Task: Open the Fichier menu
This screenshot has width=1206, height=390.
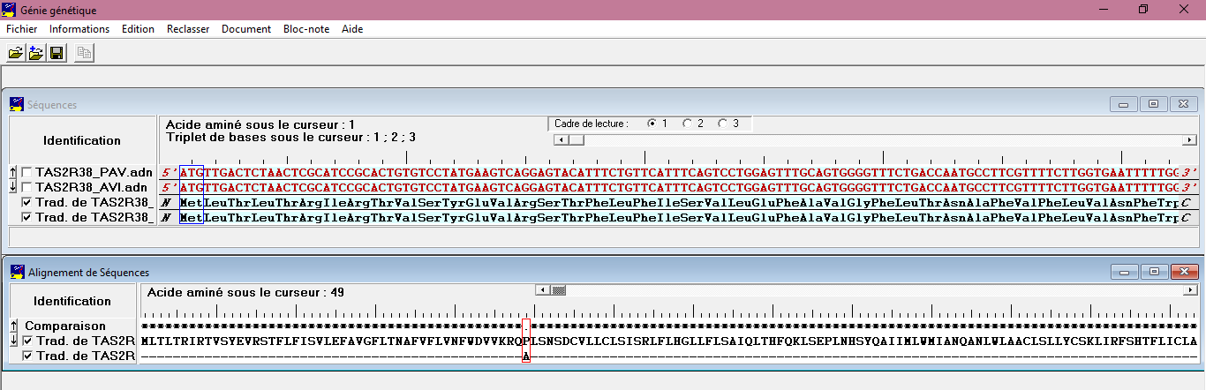Action: 21,29
